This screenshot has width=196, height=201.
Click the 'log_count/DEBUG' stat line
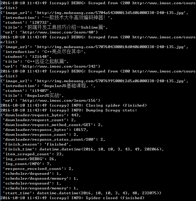(30, 159)
